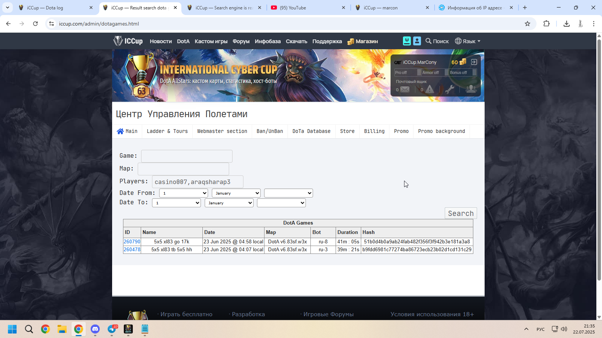The height and width of the screenshot is (338, 602).
Task: Click the ICCup logo in site header
Action: click(128, 41)
